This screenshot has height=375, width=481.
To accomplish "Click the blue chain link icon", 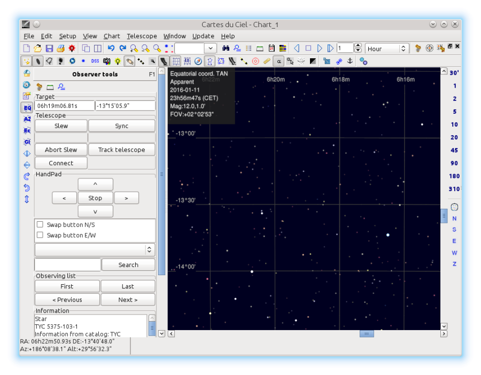I will pos(339,61).
